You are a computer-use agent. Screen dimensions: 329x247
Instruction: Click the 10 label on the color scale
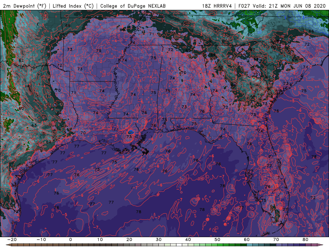point(100,240)
